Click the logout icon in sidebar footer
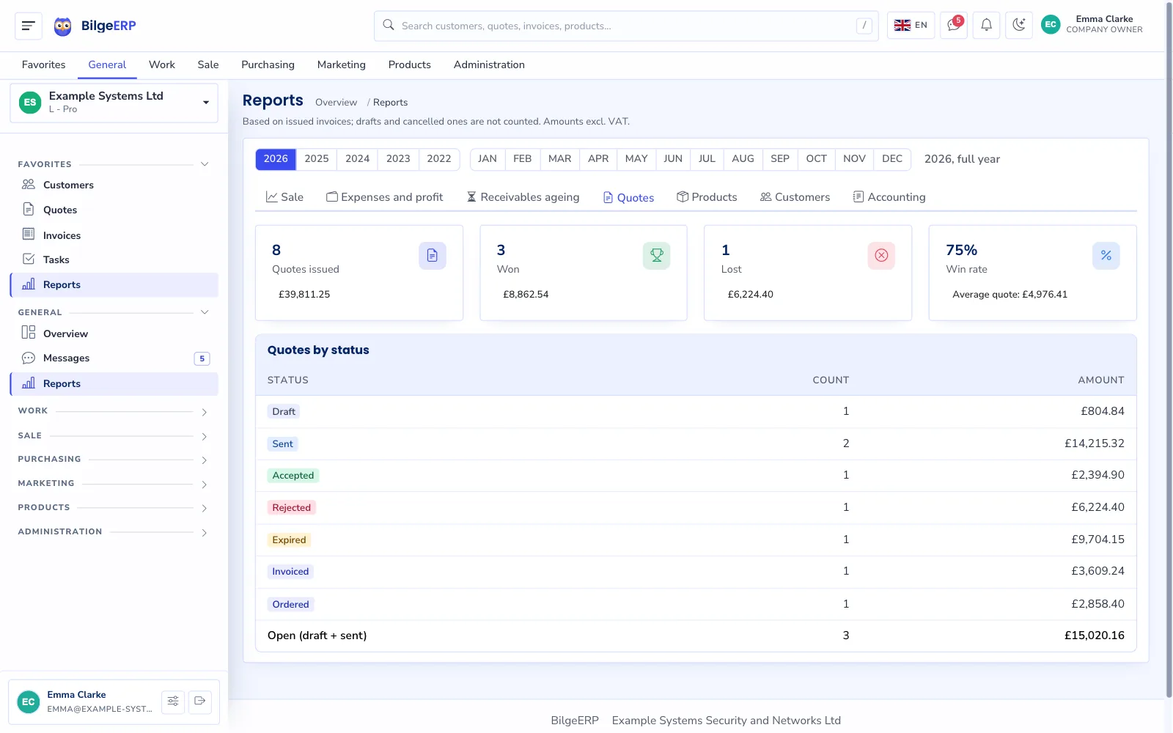The width and height of the screenshot is (1173, 733). [200, 701]
